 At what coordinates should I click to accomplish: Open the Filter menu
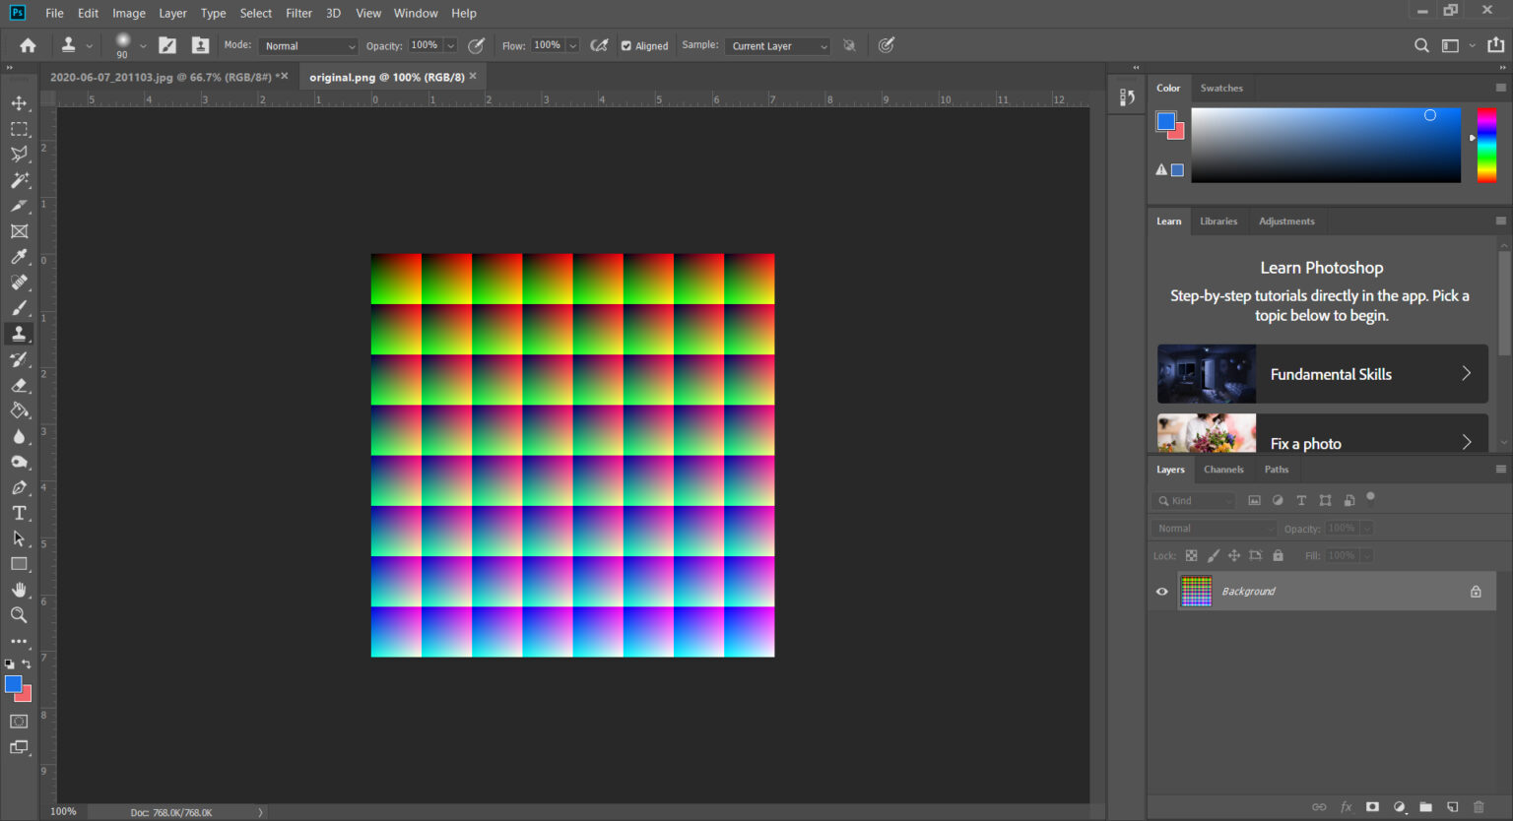[298, 13]
